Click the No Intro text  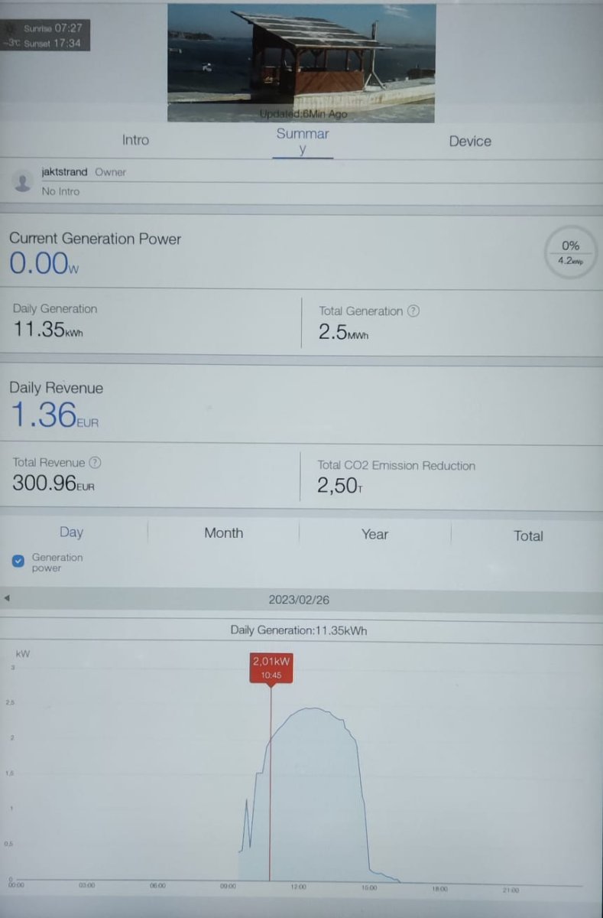[x=60, y=191]
